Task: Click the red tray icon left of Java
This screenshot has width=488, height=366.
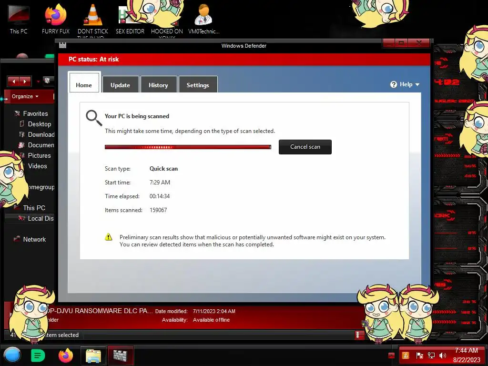Action: tap(392, 356)
